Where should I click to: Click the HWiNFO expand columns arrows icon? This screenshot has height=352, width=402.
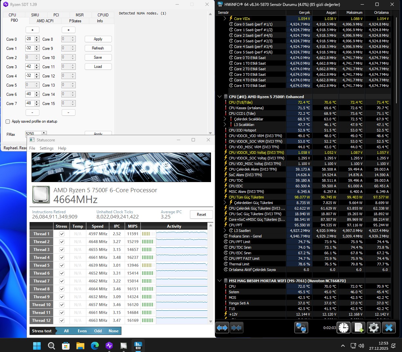pos(222,328)
